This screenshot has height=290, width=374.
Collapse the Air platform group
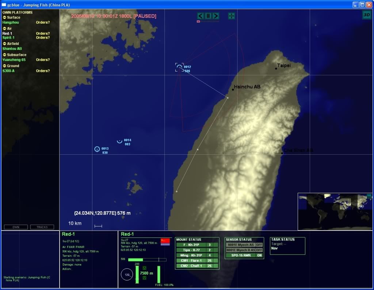click(4, 28)
